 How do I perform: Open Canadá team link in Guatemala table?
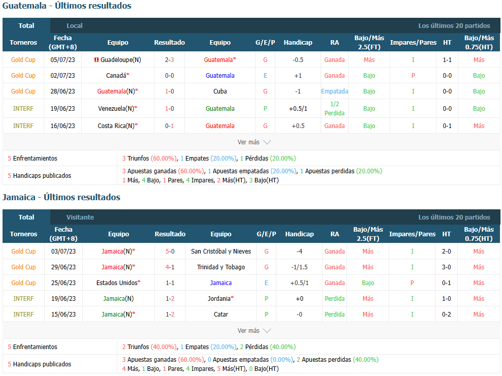tap(117, 76)
